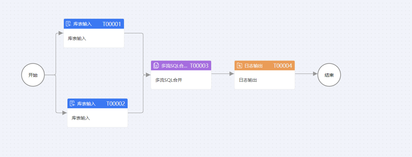
Task: Select the 开始 start circle node
Action: point(33,75)
